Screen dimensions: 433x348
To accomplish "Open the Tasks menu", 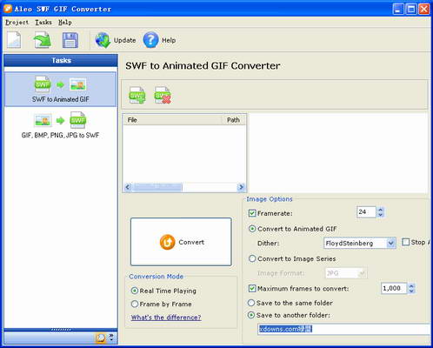I will 43,23.
